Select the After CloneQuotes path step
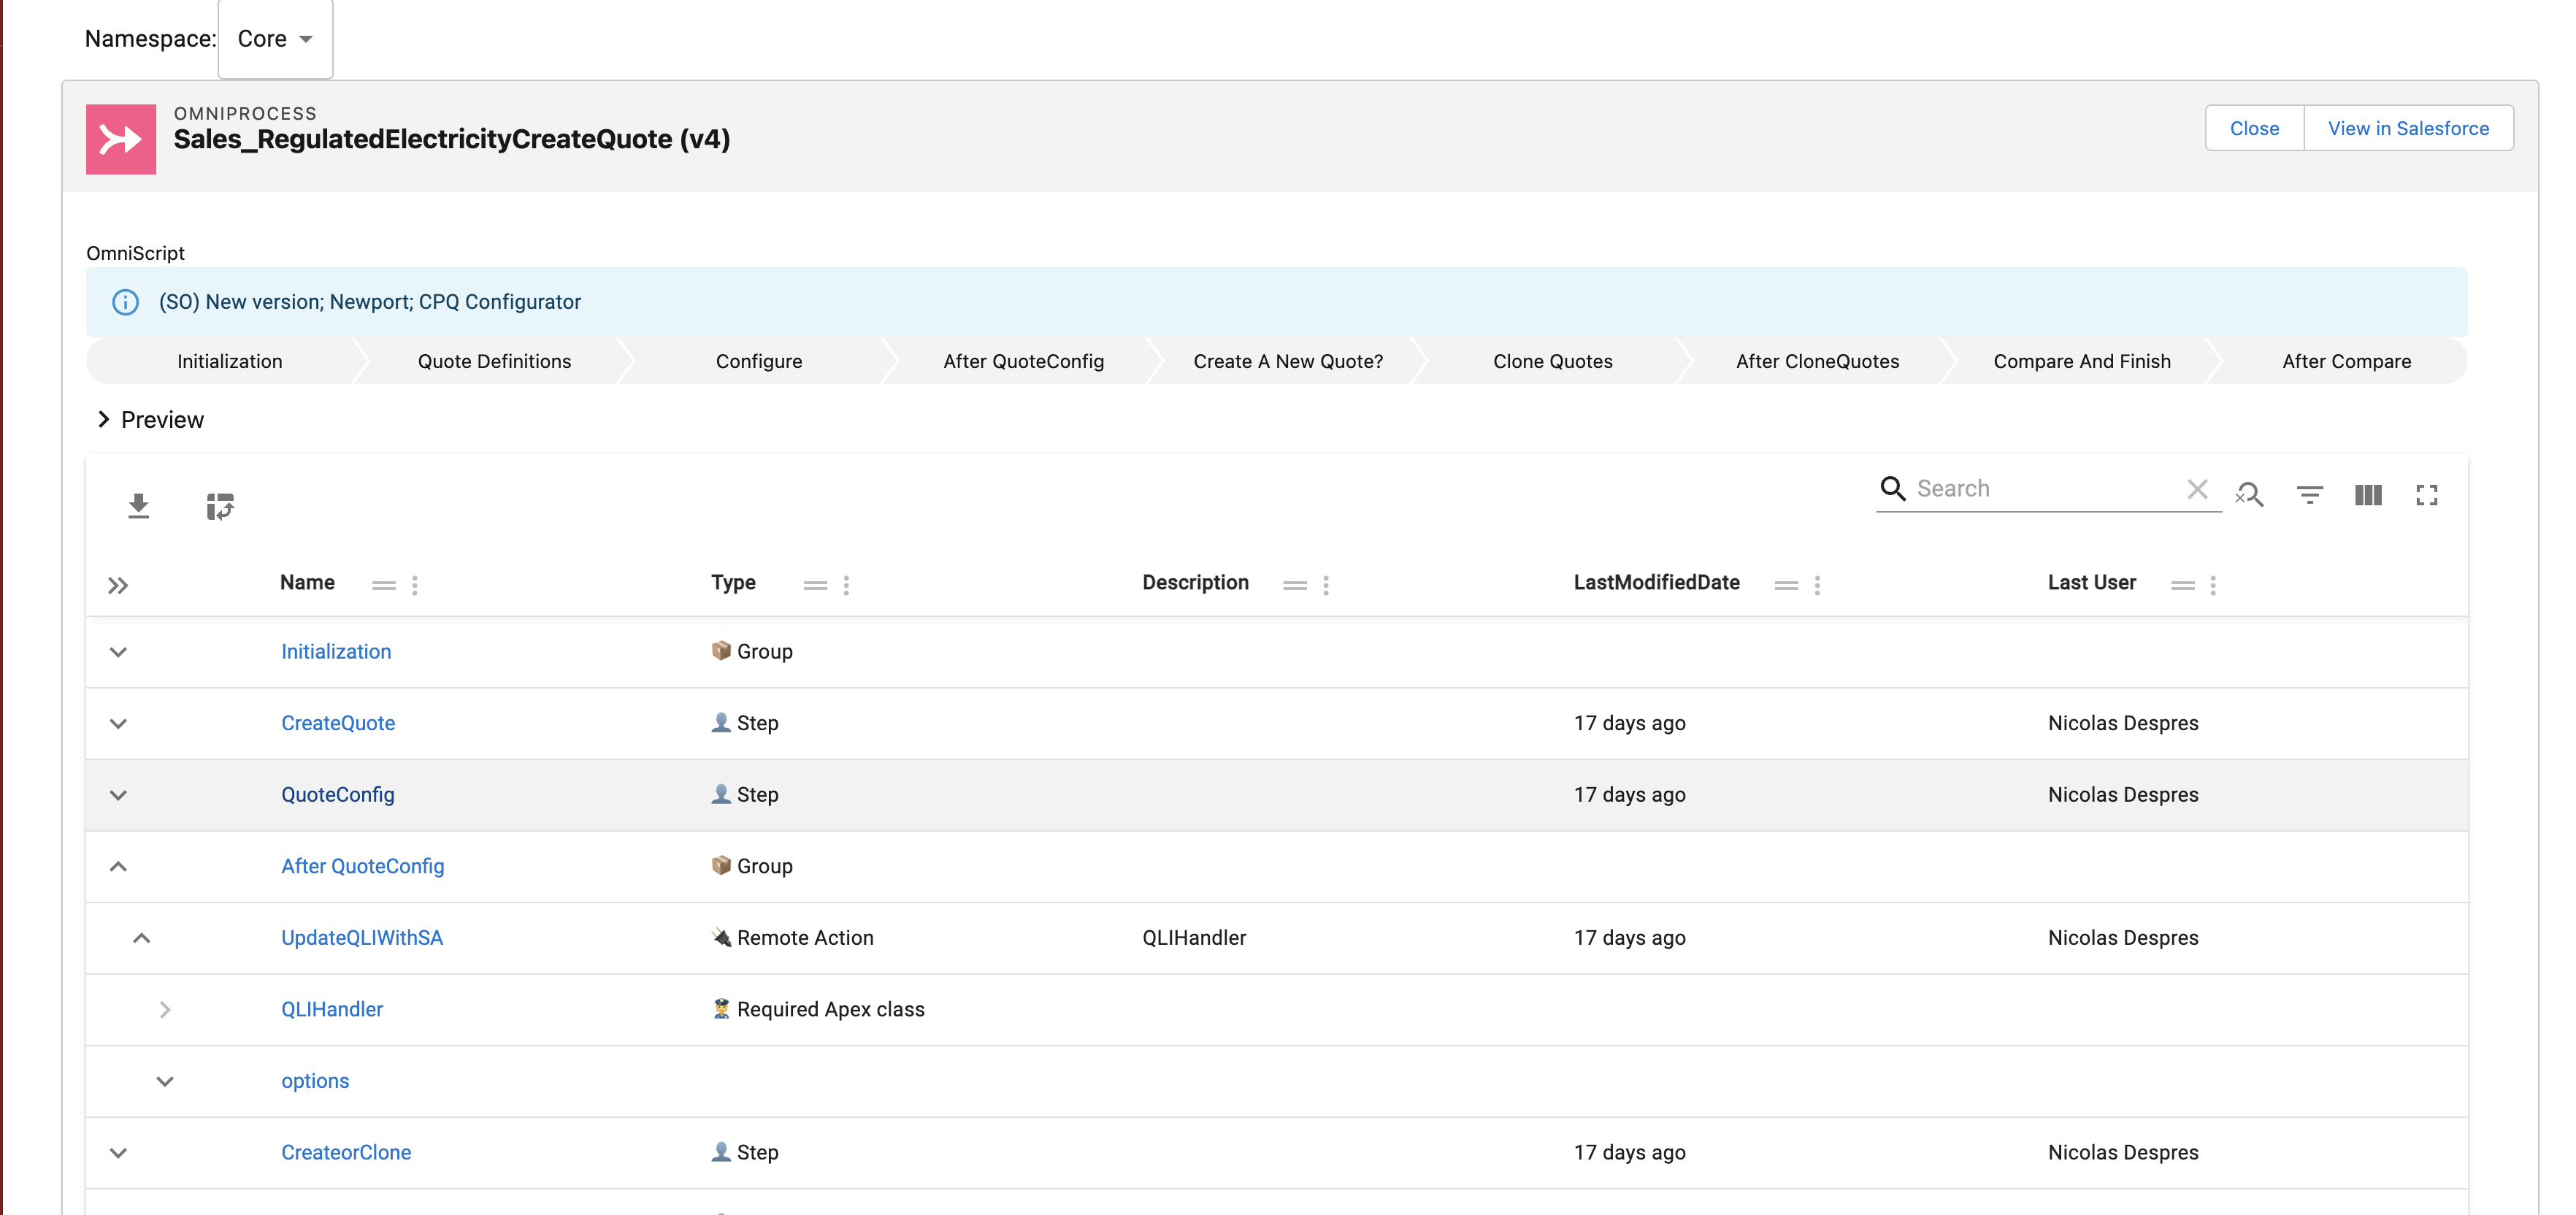The height and width of the screenshot is (1215, 2576). [1817, 361]
